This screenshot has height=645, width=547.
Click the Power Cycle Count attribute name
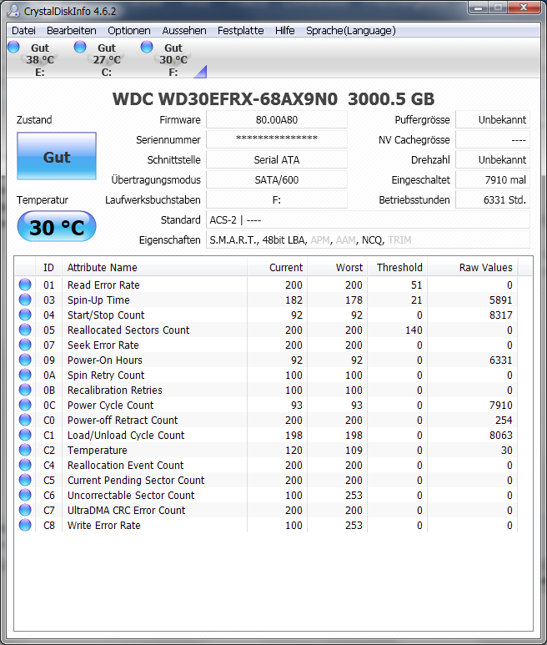tap(110, 406)
